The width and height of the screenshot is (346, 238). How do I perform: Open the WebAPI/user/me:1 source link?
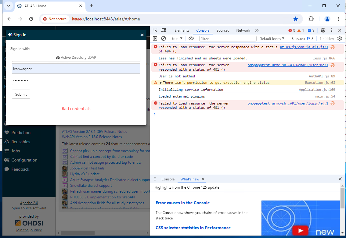tap(288, 65)
